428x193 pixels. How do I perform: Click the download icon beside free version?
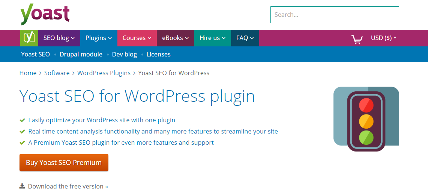coord(22,186)
